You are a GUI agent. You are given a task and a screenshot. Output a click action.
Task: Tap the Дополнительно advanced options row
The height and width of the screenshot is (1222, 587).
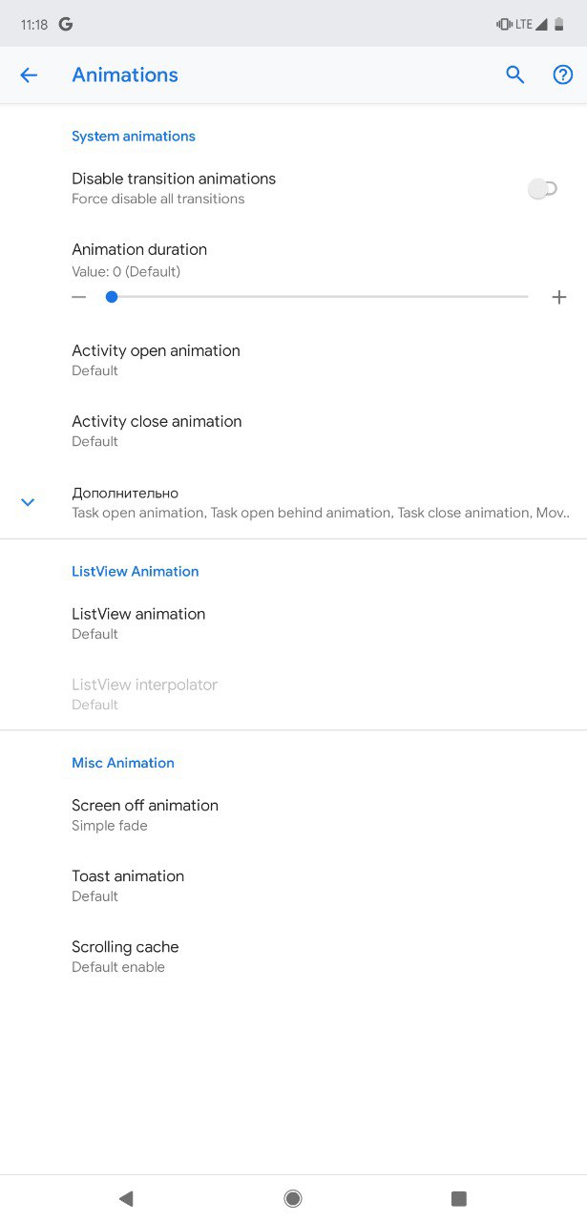coord(293,502)
